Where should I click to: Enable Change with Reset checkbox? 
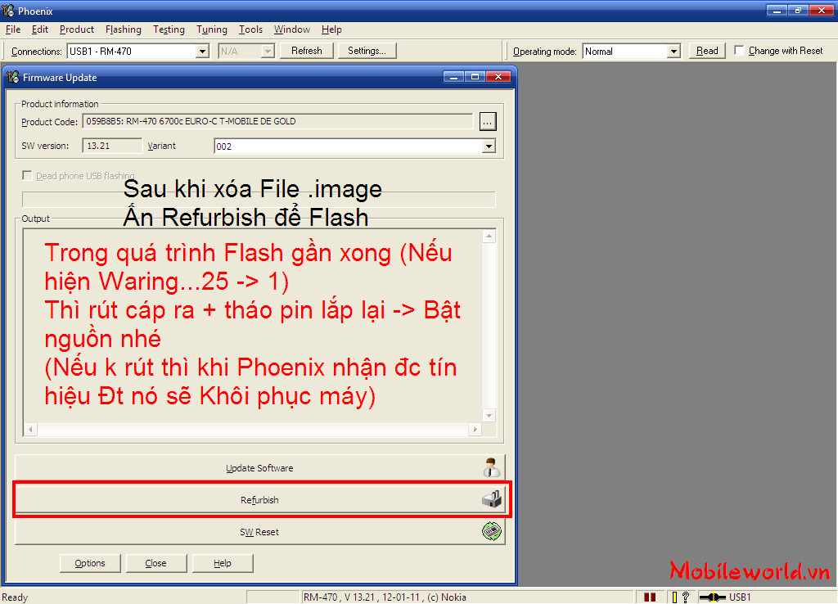(x=739, y=50)
